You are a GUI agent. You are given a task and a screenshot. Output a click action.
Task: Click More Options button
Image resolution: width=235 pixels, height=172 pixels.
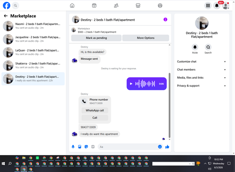146,38
